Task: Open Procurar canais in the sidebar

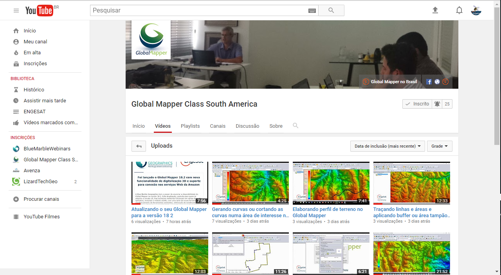Action: click(41, 199)
